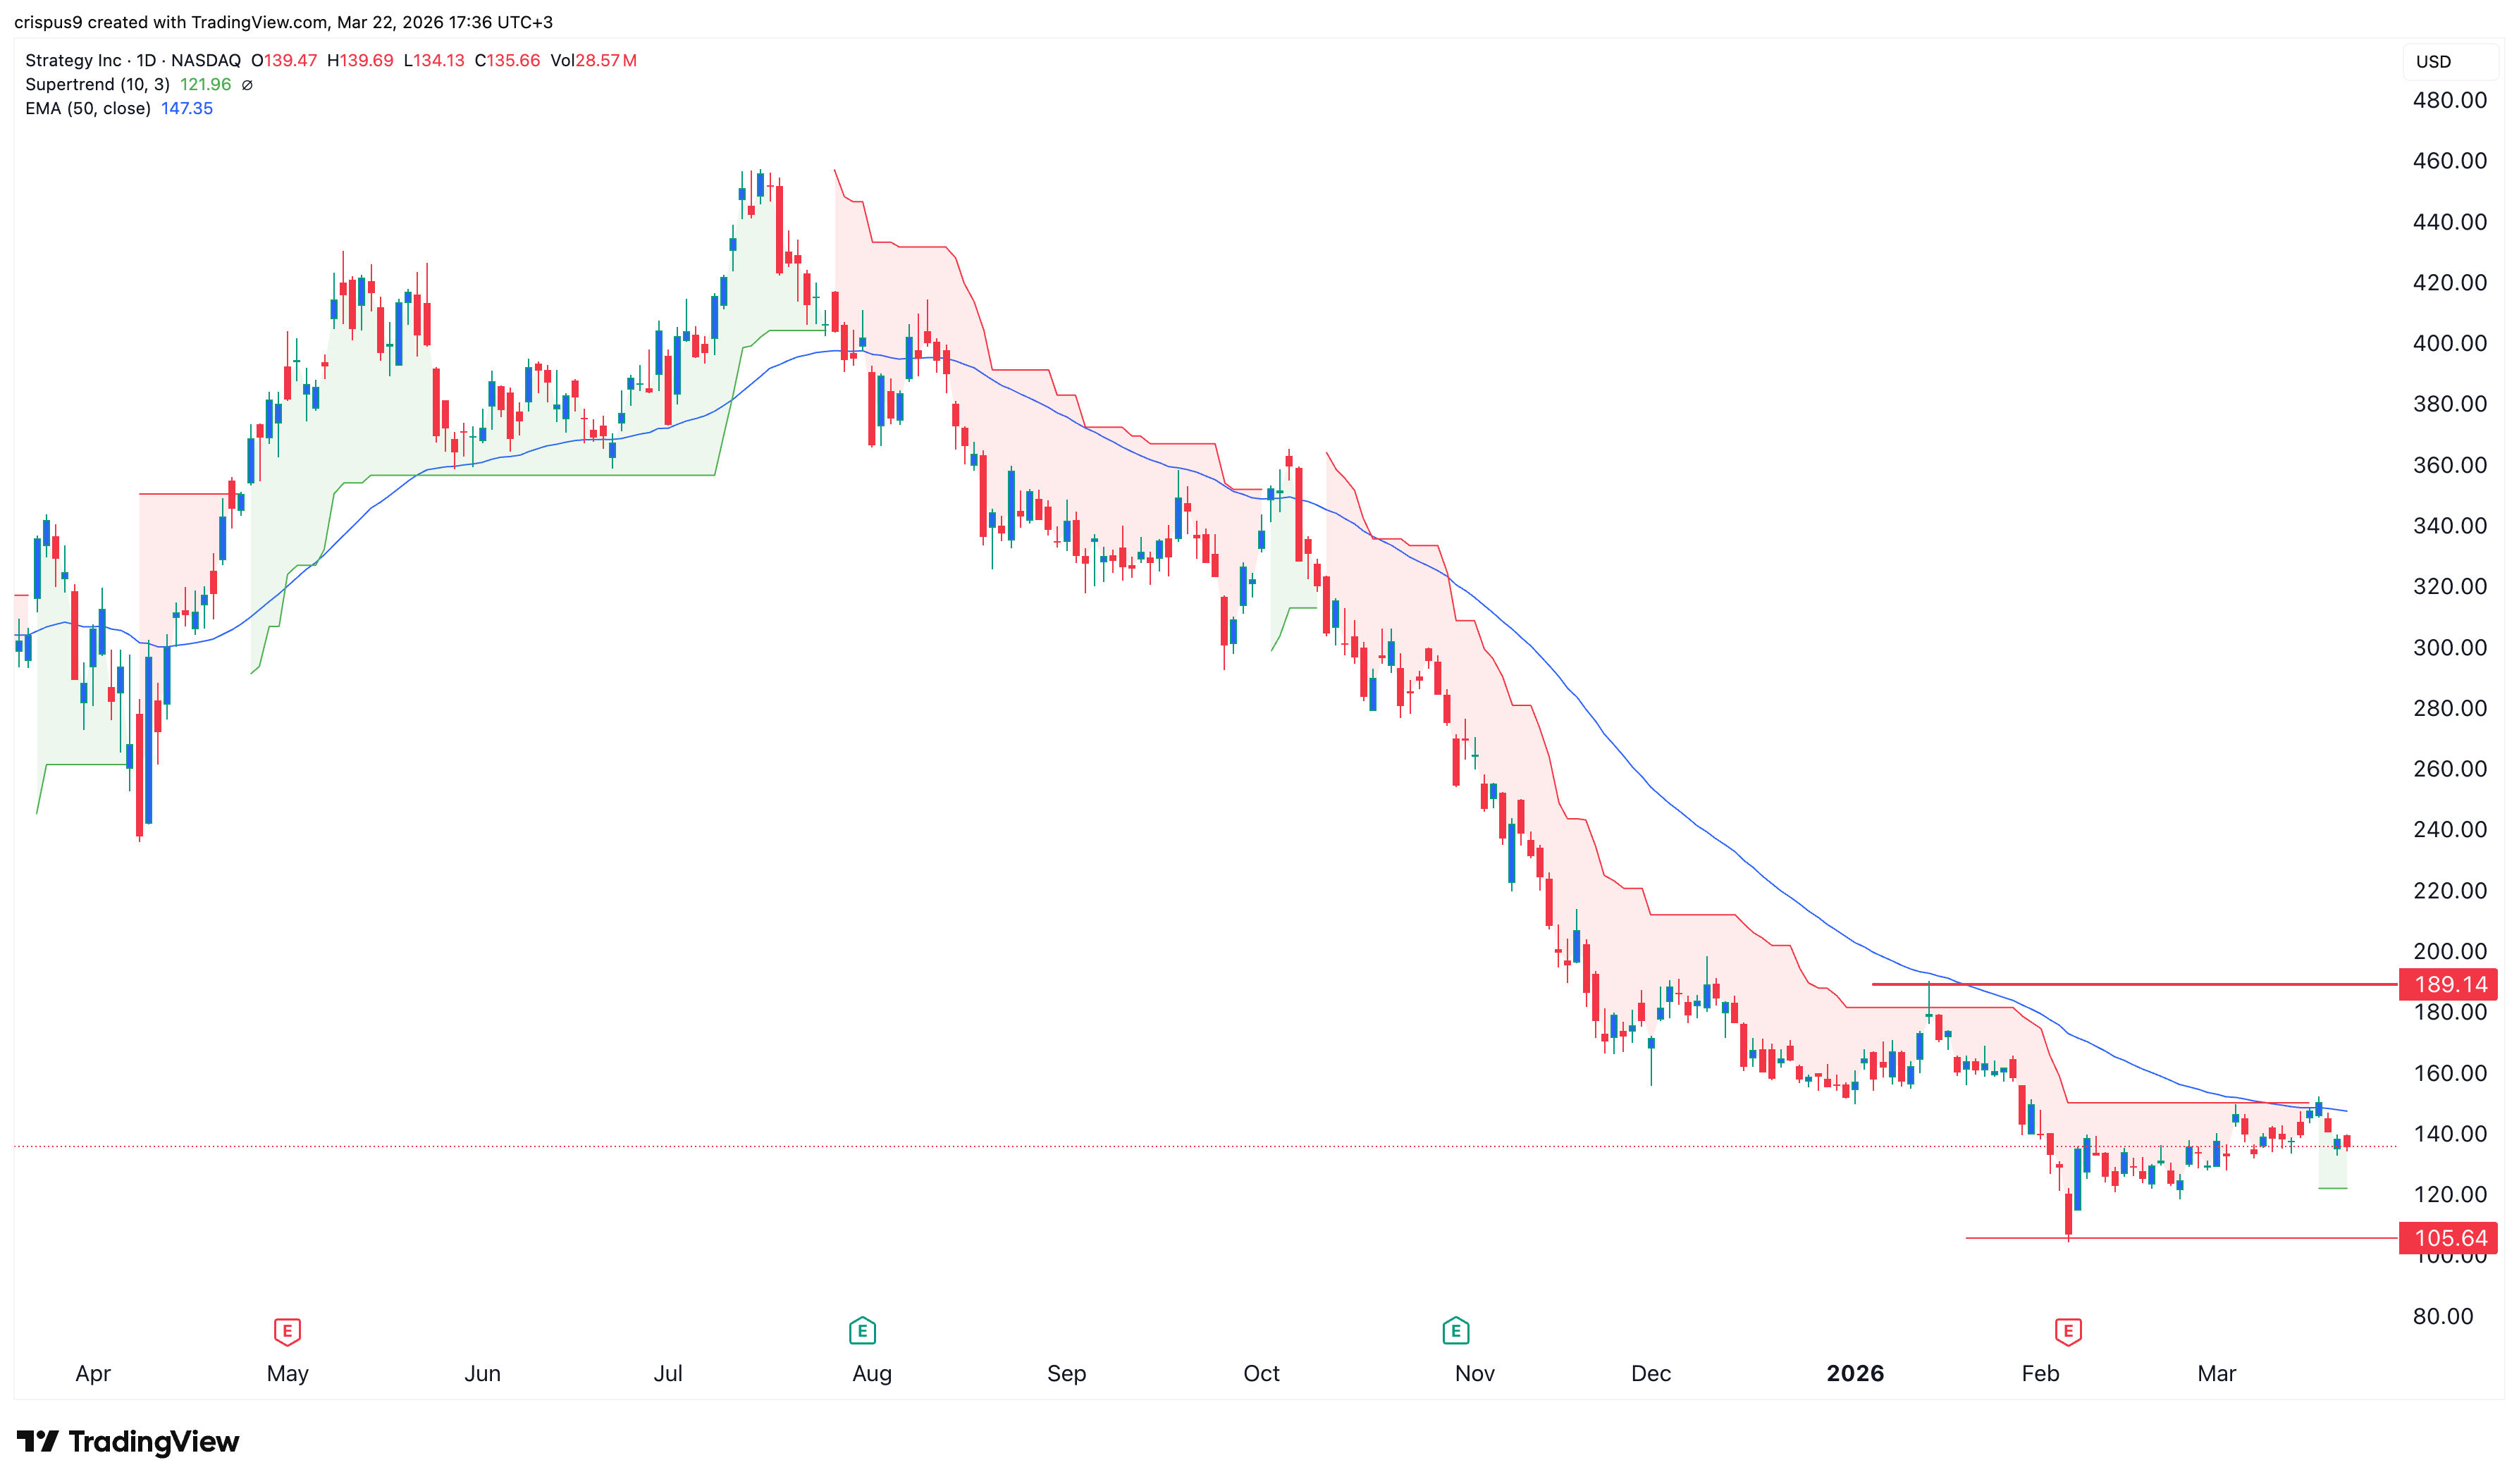Click the 80.00 price axis label
The image size is (2519, 1484).
(x=2442, y=1316)
